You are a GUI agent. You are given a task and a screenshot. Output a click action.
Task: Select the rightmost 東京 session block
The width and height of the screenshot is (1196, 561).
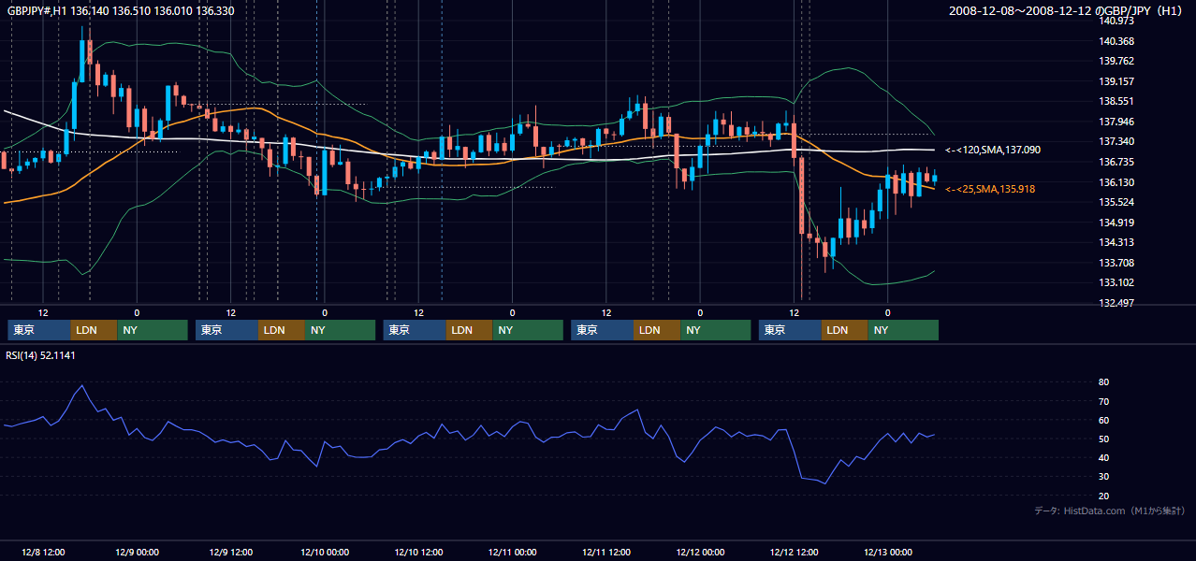coord(791,330)
